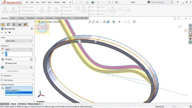The height and width of the screenshot is (108, 192).
Task: Open the View Orientation icon
Action: 108,22
